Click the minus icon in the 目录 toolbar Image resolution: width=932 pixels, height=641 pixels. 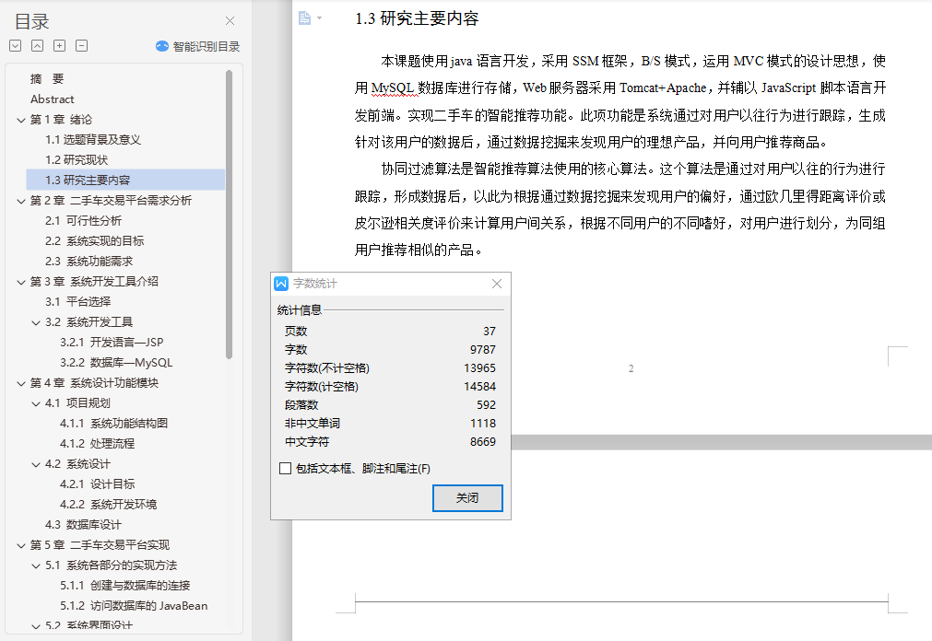[x=81, y=46]
